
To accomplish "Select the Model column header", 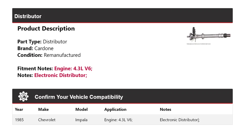I will 81,109.
